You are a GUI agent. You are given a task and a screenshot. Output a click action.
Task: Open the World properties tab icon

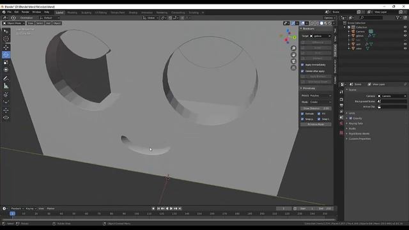341,123
